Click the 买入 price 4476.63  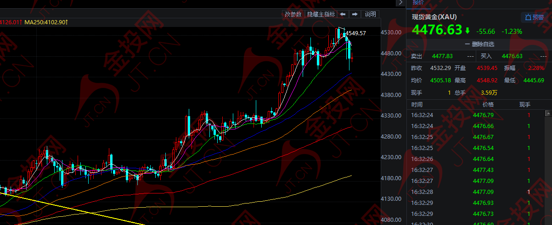[512, 56]
